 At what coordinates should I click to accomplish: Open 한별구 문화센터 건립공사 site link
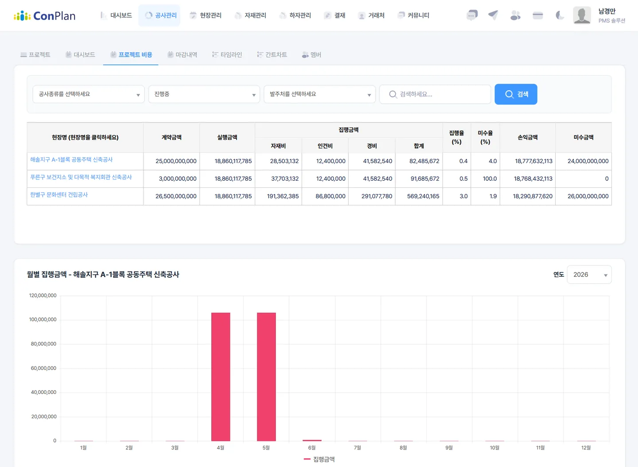point(59,195)
